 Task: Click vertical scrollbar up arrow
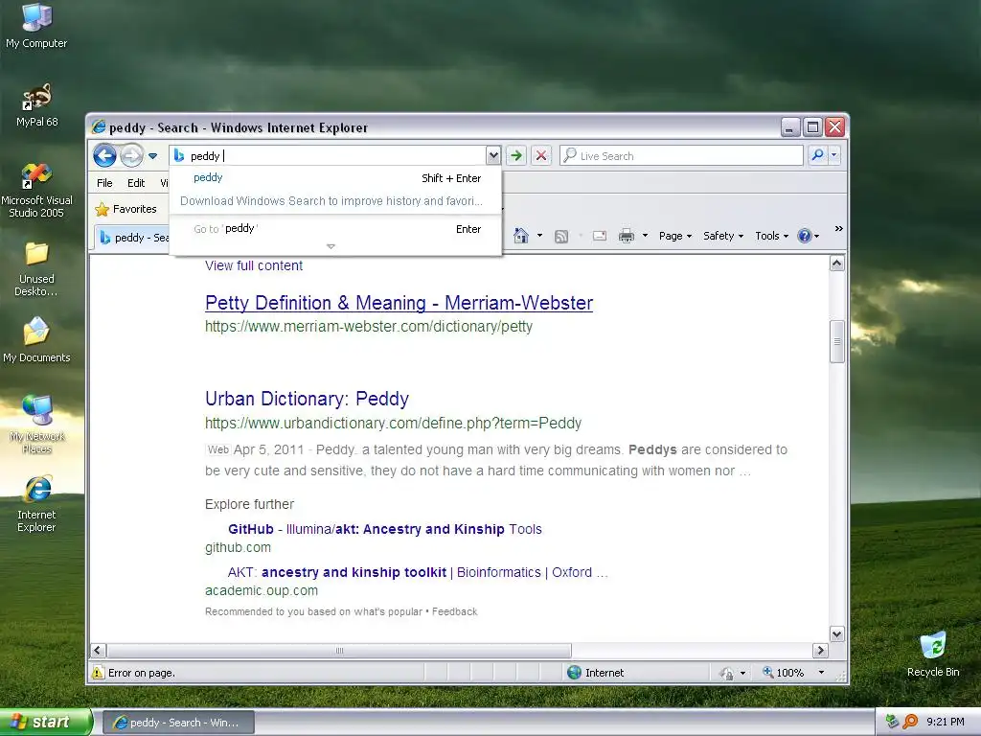tap(837, 264)
